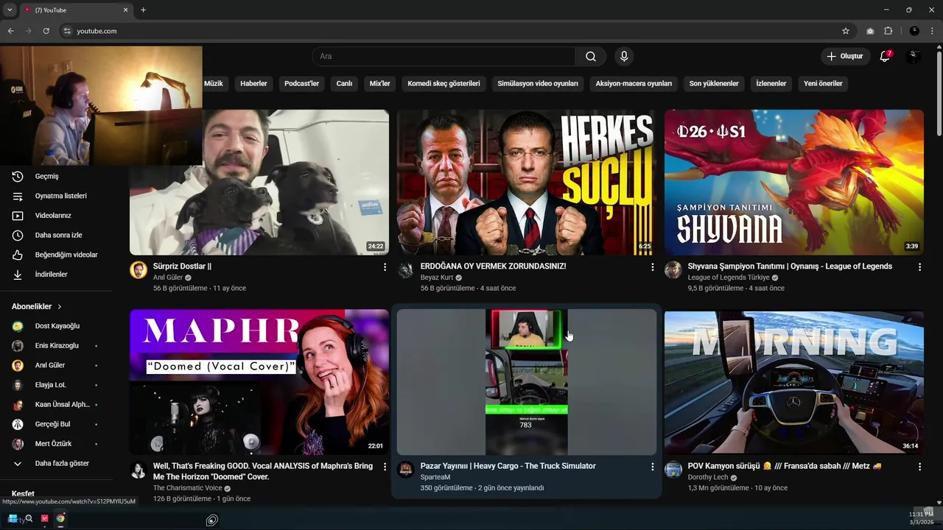943x530 pixels.
Task: Select the Müzik filter chip
Action: 214,84
